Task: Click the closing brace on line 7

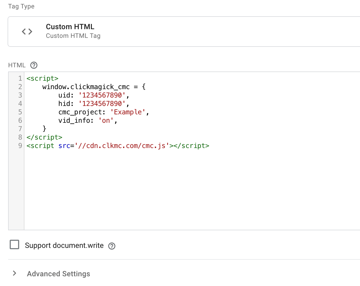Action: tap(44, 129)
